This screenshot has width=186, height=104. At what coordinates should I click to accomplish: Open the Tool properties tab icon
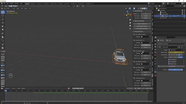[155, 41]
